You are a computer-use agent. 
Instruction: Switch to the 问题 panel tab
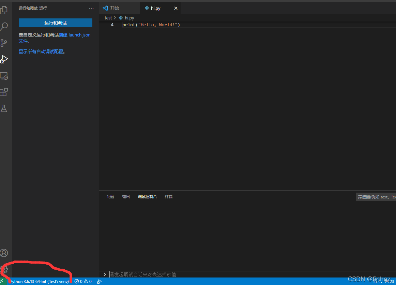pos(110,197)
